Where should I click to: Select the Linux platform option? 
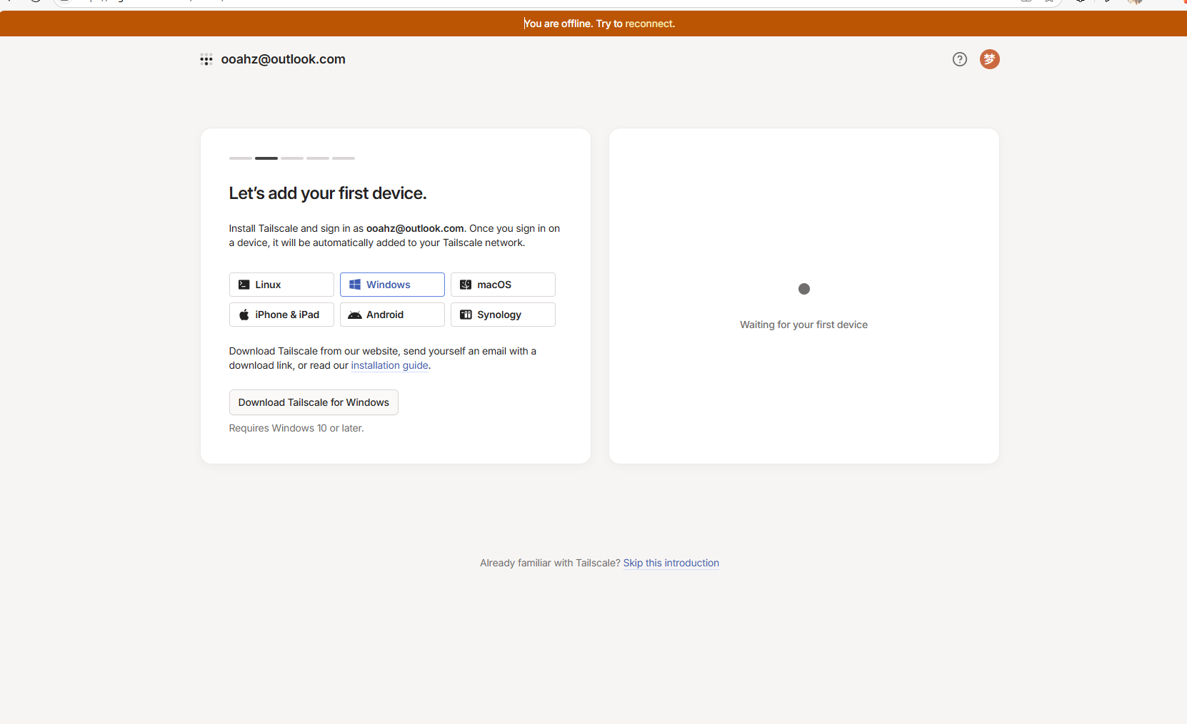tap(281, 285)
